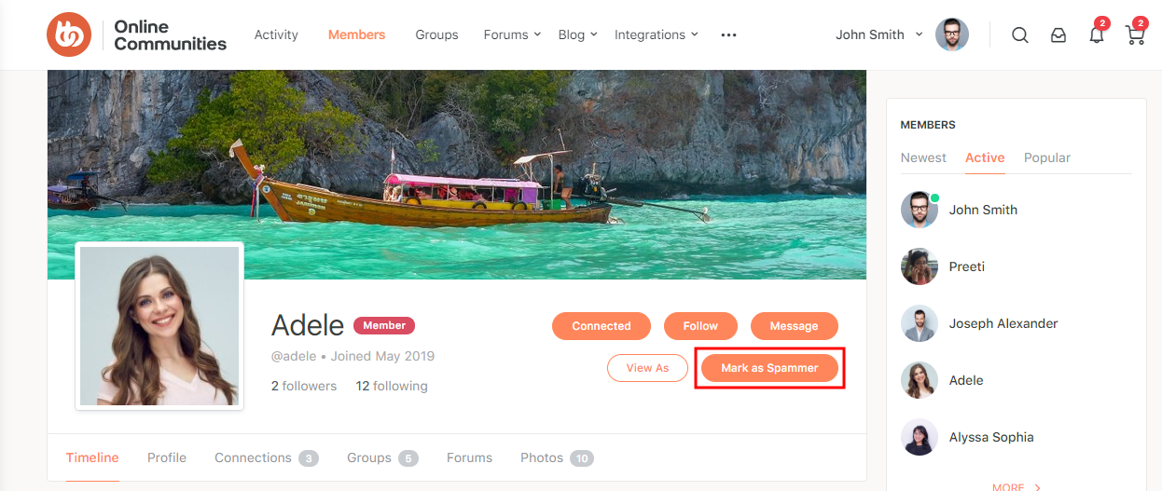Expand the Blog dropdown menu
1162x491 pixels.
point(577,34)
